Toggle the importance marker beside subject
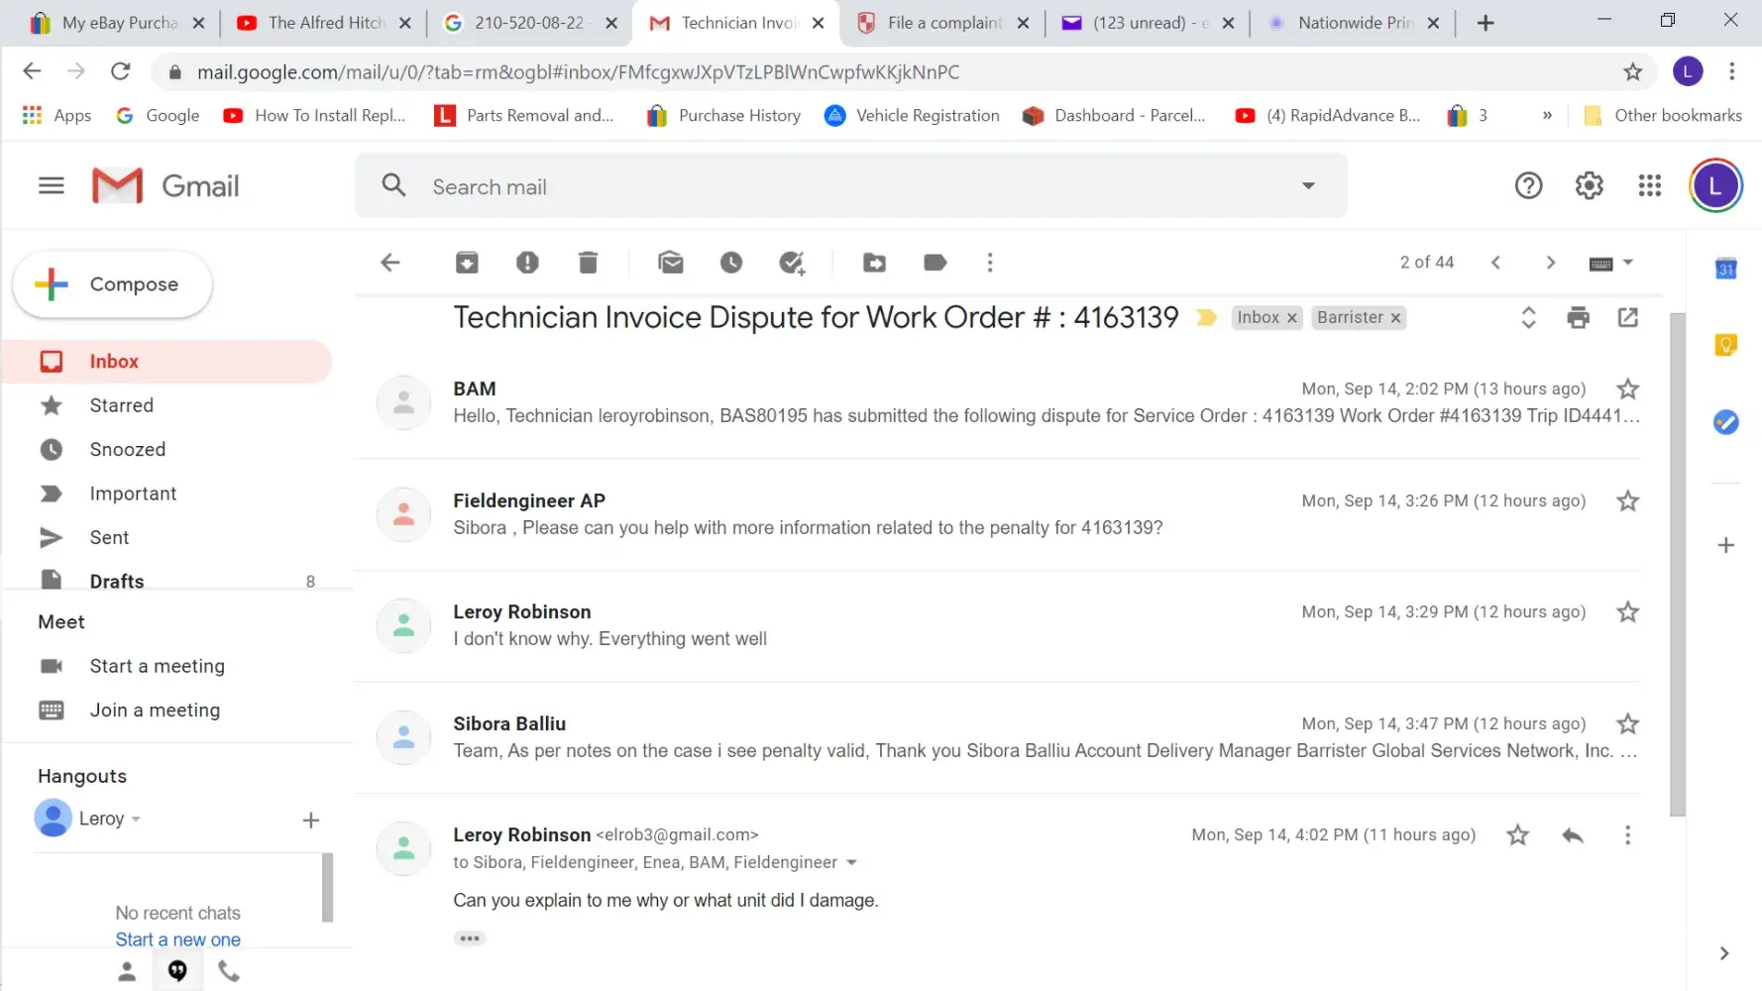The width and height of the screenshot is (1762, 991). click(1206, 318)
